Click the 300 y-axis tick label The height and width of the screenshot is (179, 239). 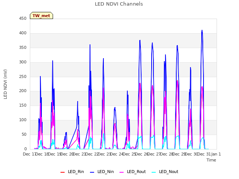coord(23,62)
